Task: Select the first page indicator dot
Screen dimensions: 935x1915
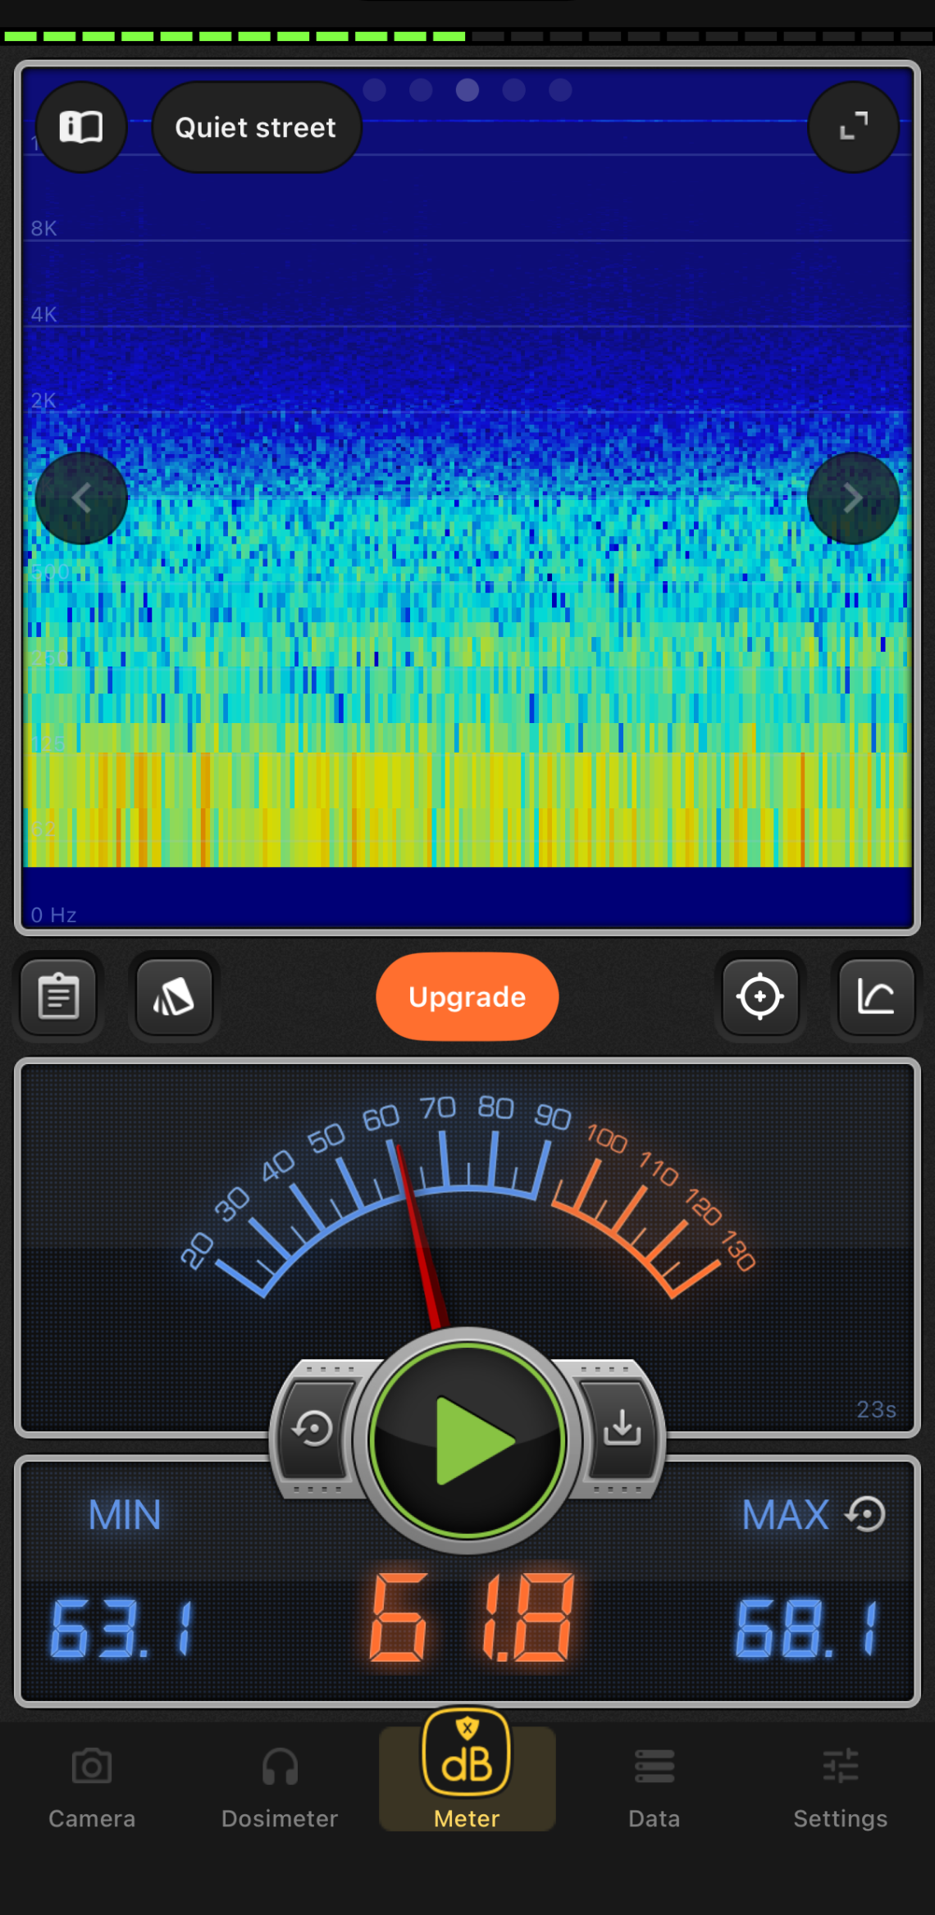Action: (x=375, y=90)
